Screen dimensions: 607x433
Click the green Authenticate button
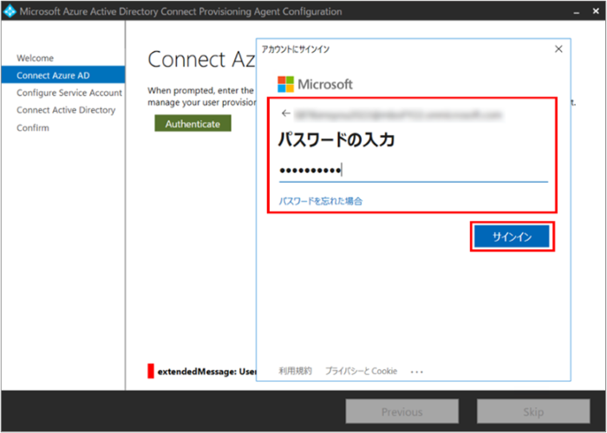[x=193, y=123]
